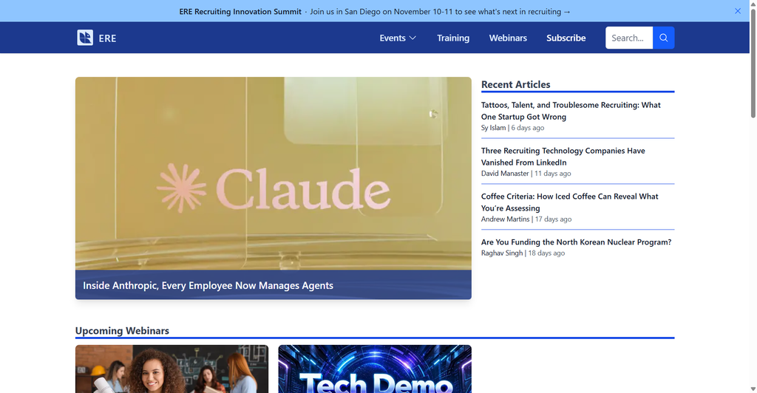Click the scrollbar down arrow

[x=753, y=389]
